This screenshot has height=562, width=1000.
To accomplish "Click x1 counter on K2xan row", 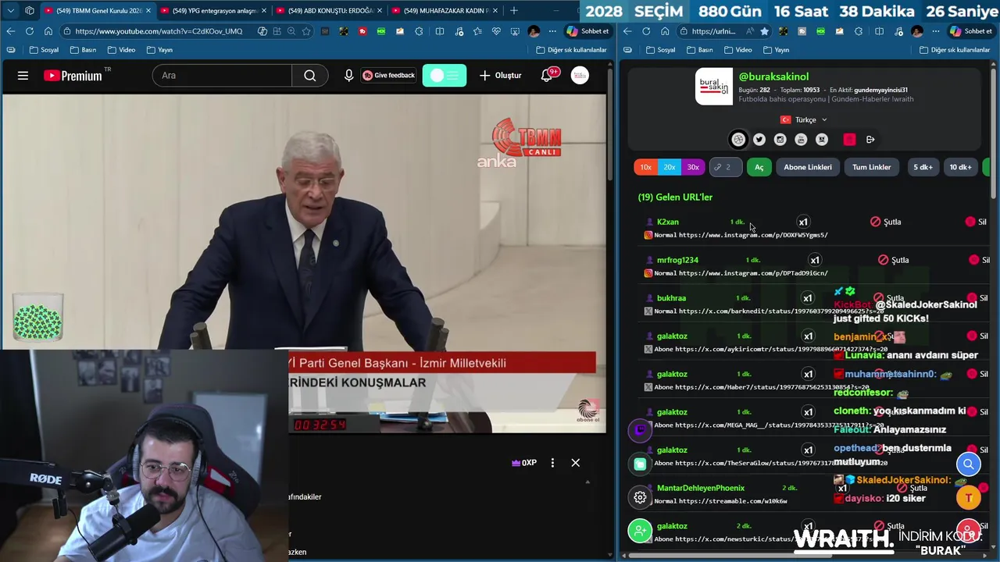I will [x=803, y=222].
